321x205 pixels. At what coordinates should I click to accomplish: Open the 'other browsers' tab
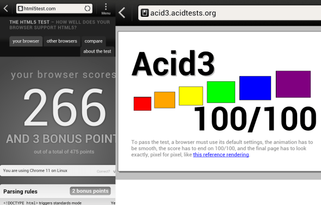point(62,41)
